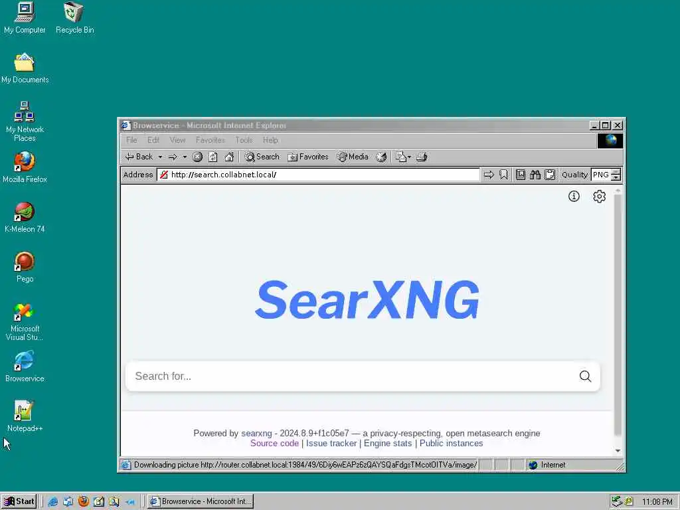Click the bookmark icon in Browservice bar
Screen dimensions: 680x510
(503, 175)
